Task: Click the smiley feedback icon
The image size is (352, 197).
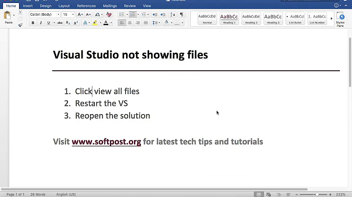Action: click(336, 5)
